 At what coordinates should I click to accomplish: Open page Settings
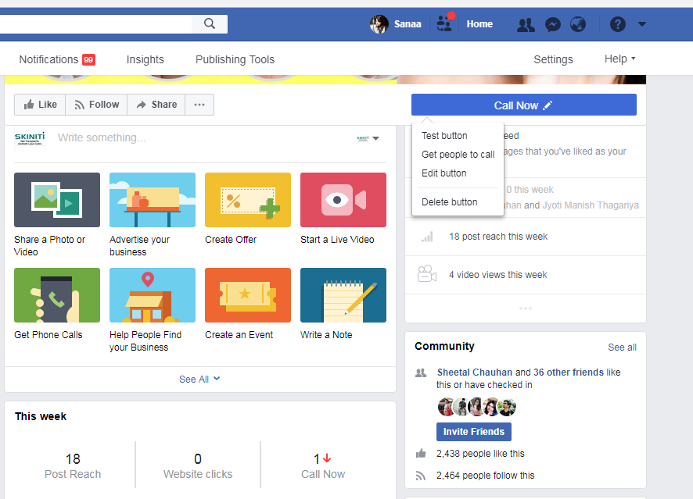pos(553,59)
